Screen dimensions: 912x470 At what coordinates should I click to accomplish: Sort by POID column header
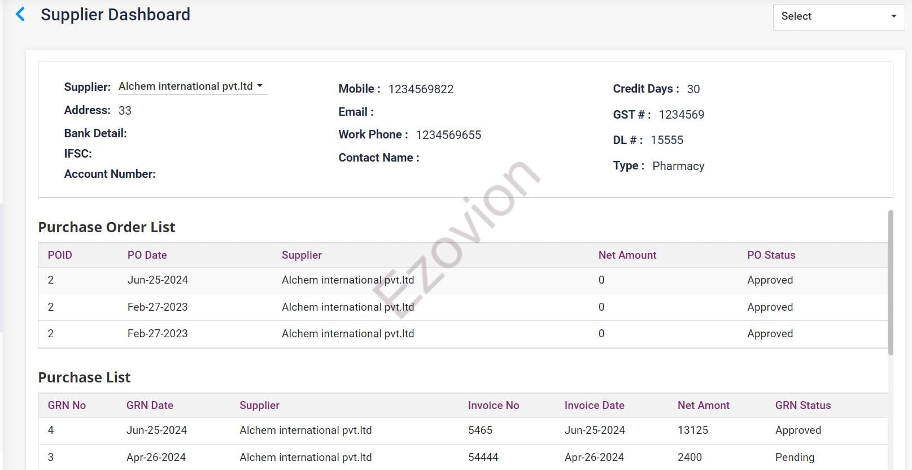click(60, 255)
